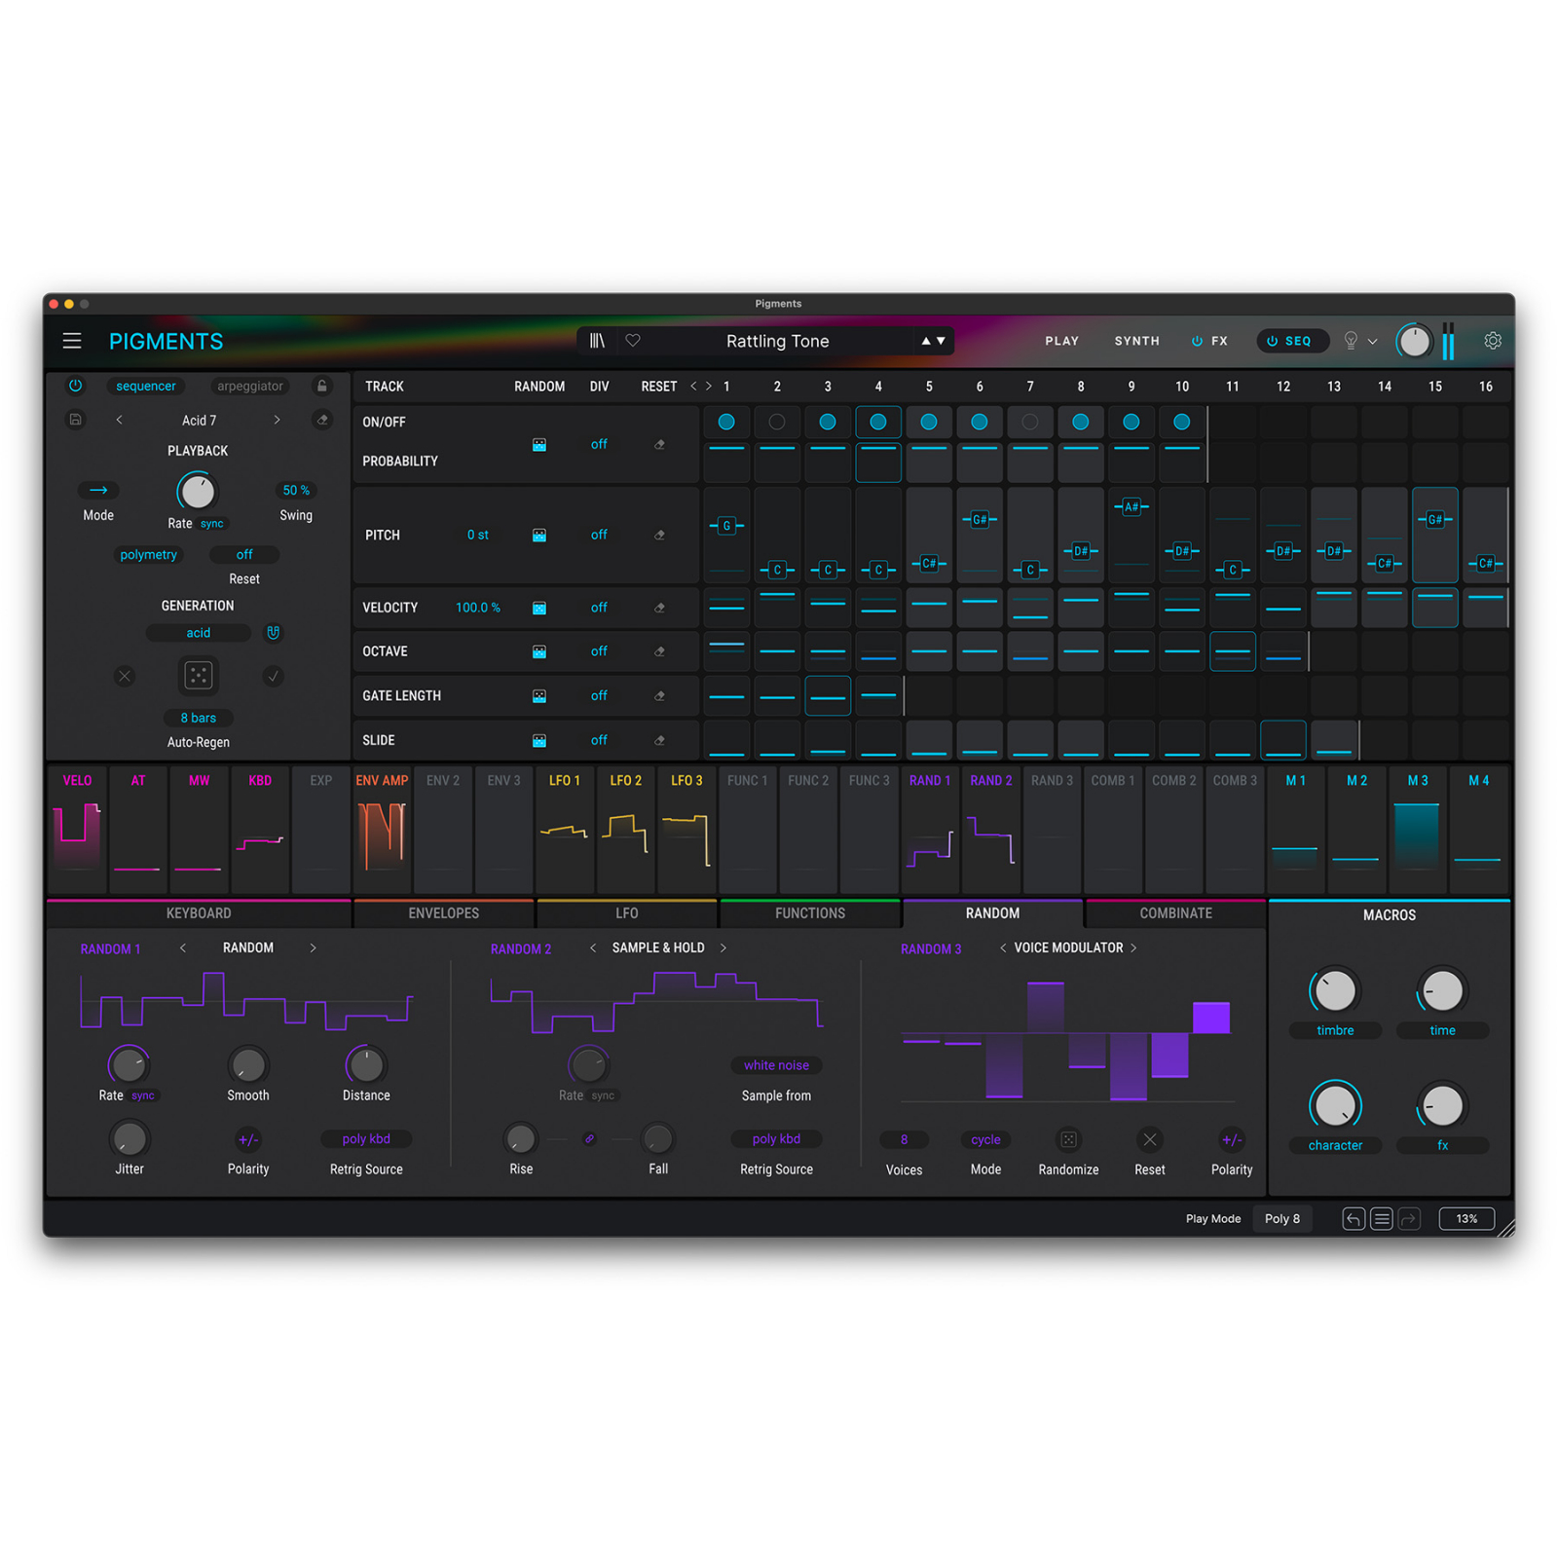
Task: Click the Voice Modulator Reset X icon
Action: (1150, 1139)
